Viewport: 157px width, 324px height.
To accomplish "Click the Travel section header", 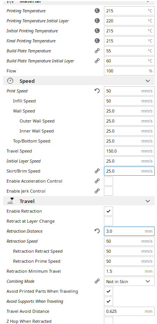I will point(79,201).
